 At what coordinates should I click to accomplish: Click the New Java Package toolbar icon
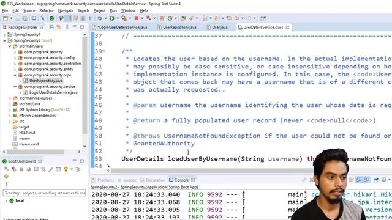point(162,18)
